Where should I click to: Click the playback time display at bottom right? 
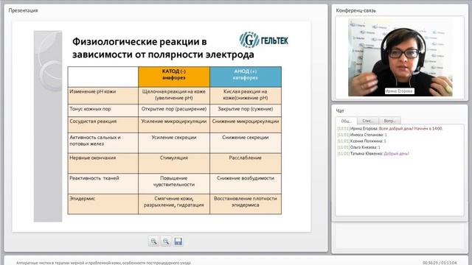[440, 263]
